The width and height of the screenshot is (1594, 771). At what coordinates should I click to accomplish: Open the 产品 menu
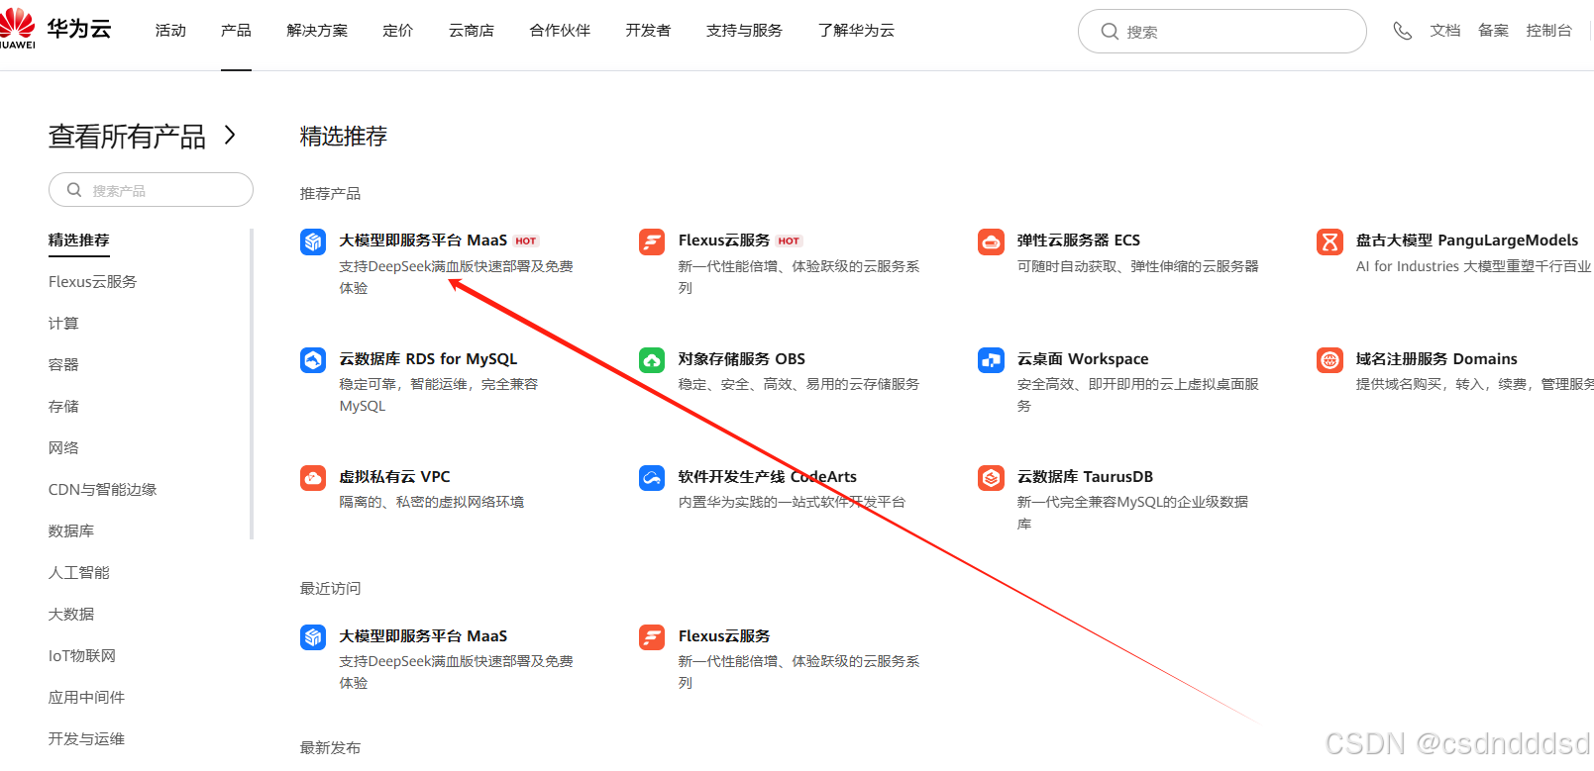236,31
